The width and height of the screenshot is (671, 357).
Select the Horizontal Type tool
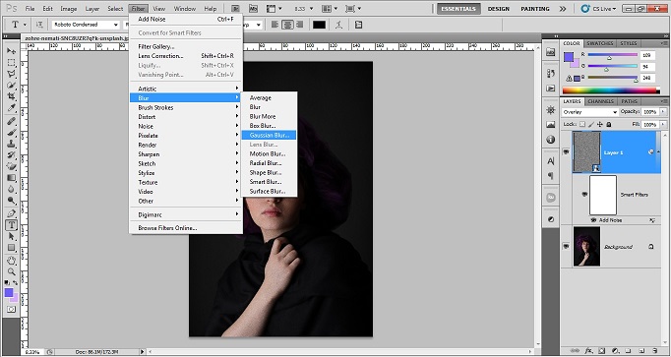[x=11, y=225]
